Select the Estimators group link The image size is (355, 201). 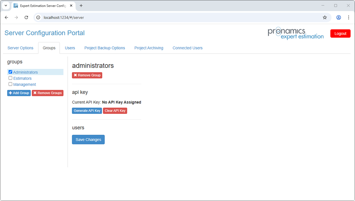click(22, 78)
